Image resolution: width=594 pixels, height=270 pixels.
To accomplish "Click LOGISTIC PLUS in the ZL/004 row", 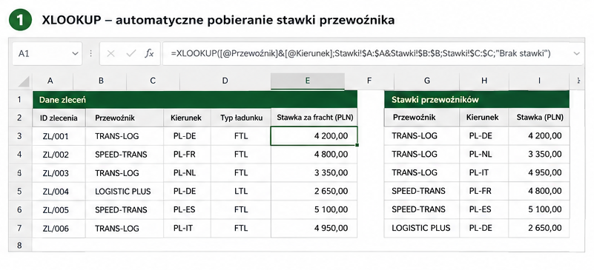I will pos(125,192).
